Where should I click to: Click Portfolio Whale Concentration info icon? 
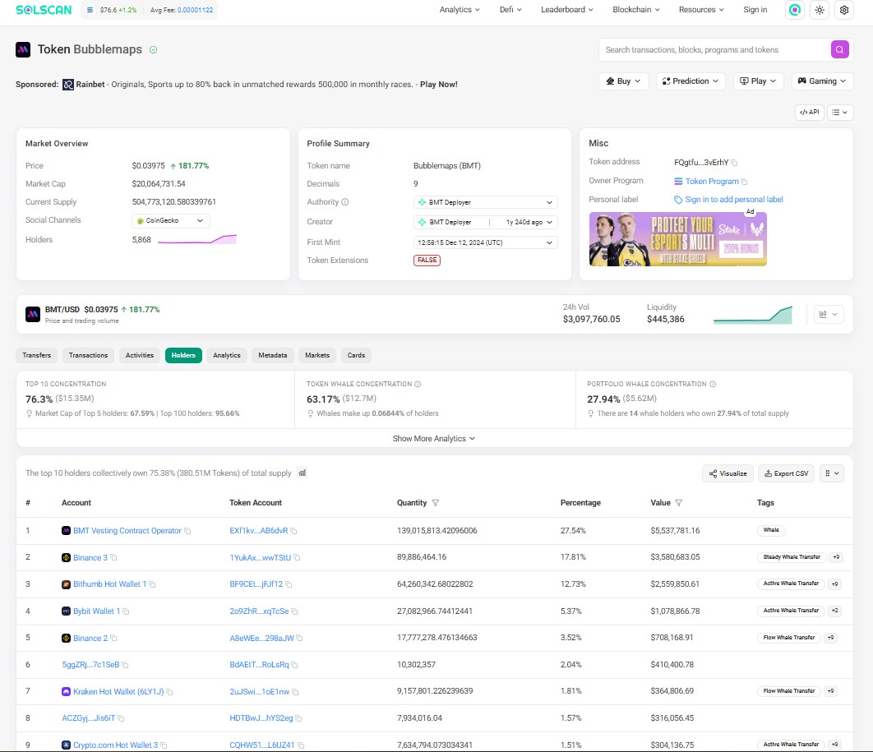713,384
